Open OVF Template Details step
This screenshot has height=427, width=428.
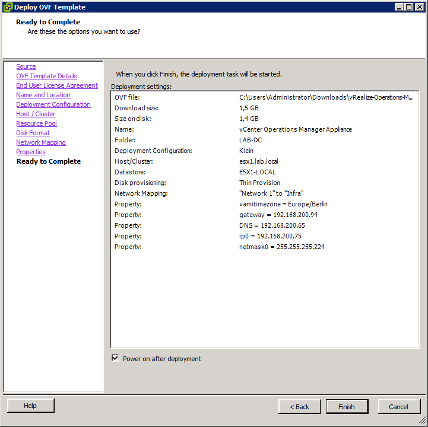click(x=46, y=76)
